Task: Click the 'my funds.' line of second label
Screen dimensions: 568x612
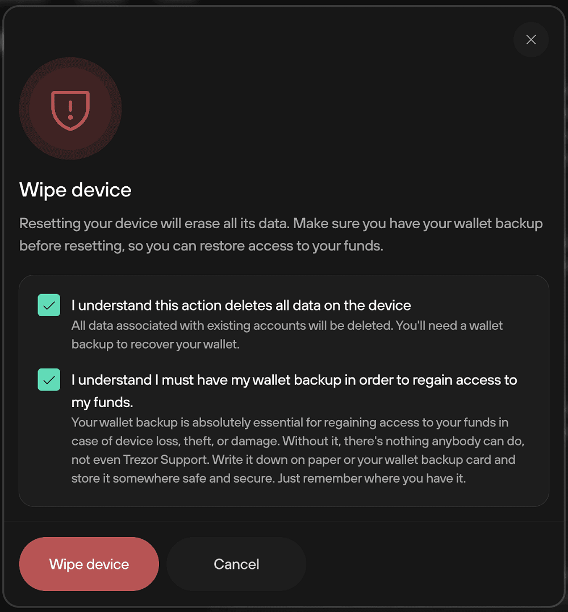Action: 102,403
